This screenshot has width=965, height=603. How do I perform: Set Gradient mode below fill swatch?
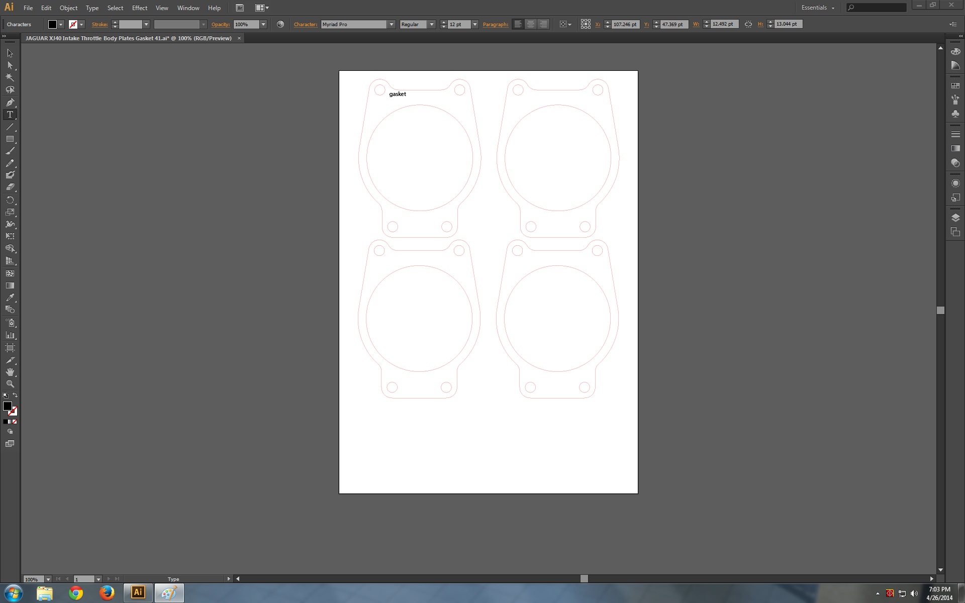coord(10,422)
